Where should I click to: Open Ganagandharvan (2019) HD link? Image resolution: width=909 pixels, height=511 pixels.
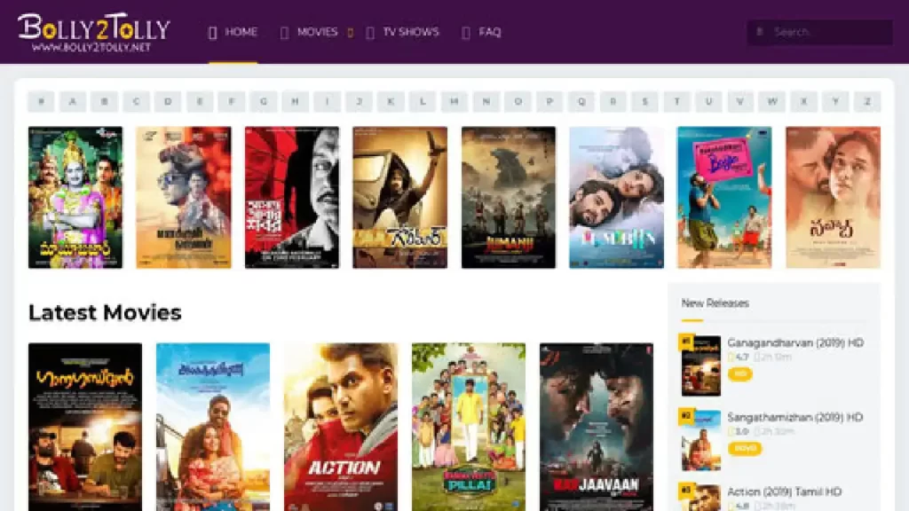point(795,343)
